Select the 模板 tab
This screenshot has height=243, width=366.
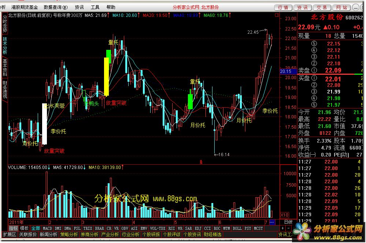tap(24, 228)
